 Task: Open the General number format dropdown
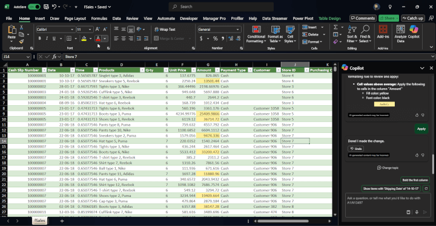(237, 30)
